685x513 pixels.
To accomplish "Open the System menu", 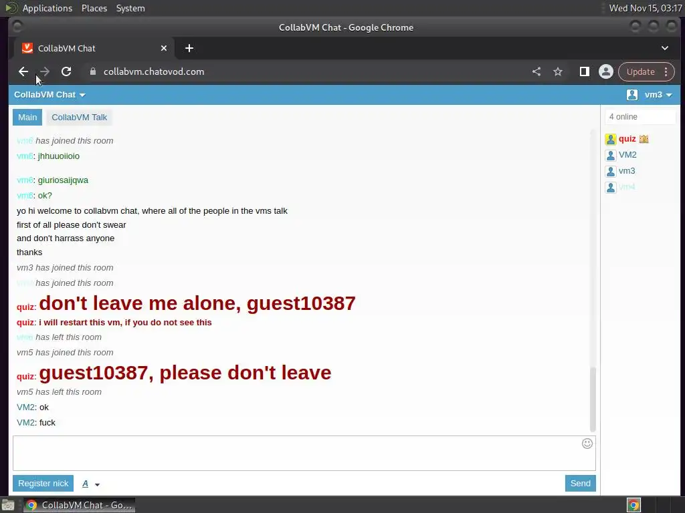I will pos(130,8).
